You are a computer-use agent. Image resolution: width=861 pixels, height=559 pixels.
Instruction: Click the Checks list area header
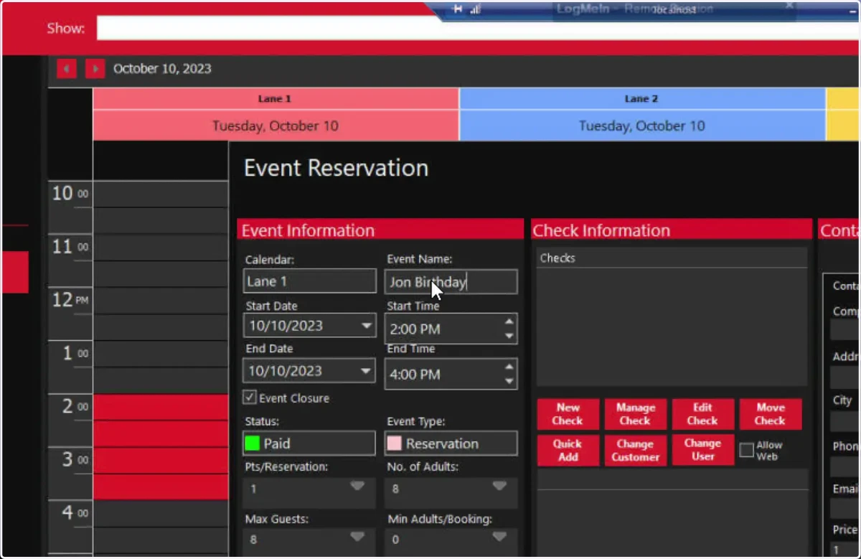coord(672,258)
